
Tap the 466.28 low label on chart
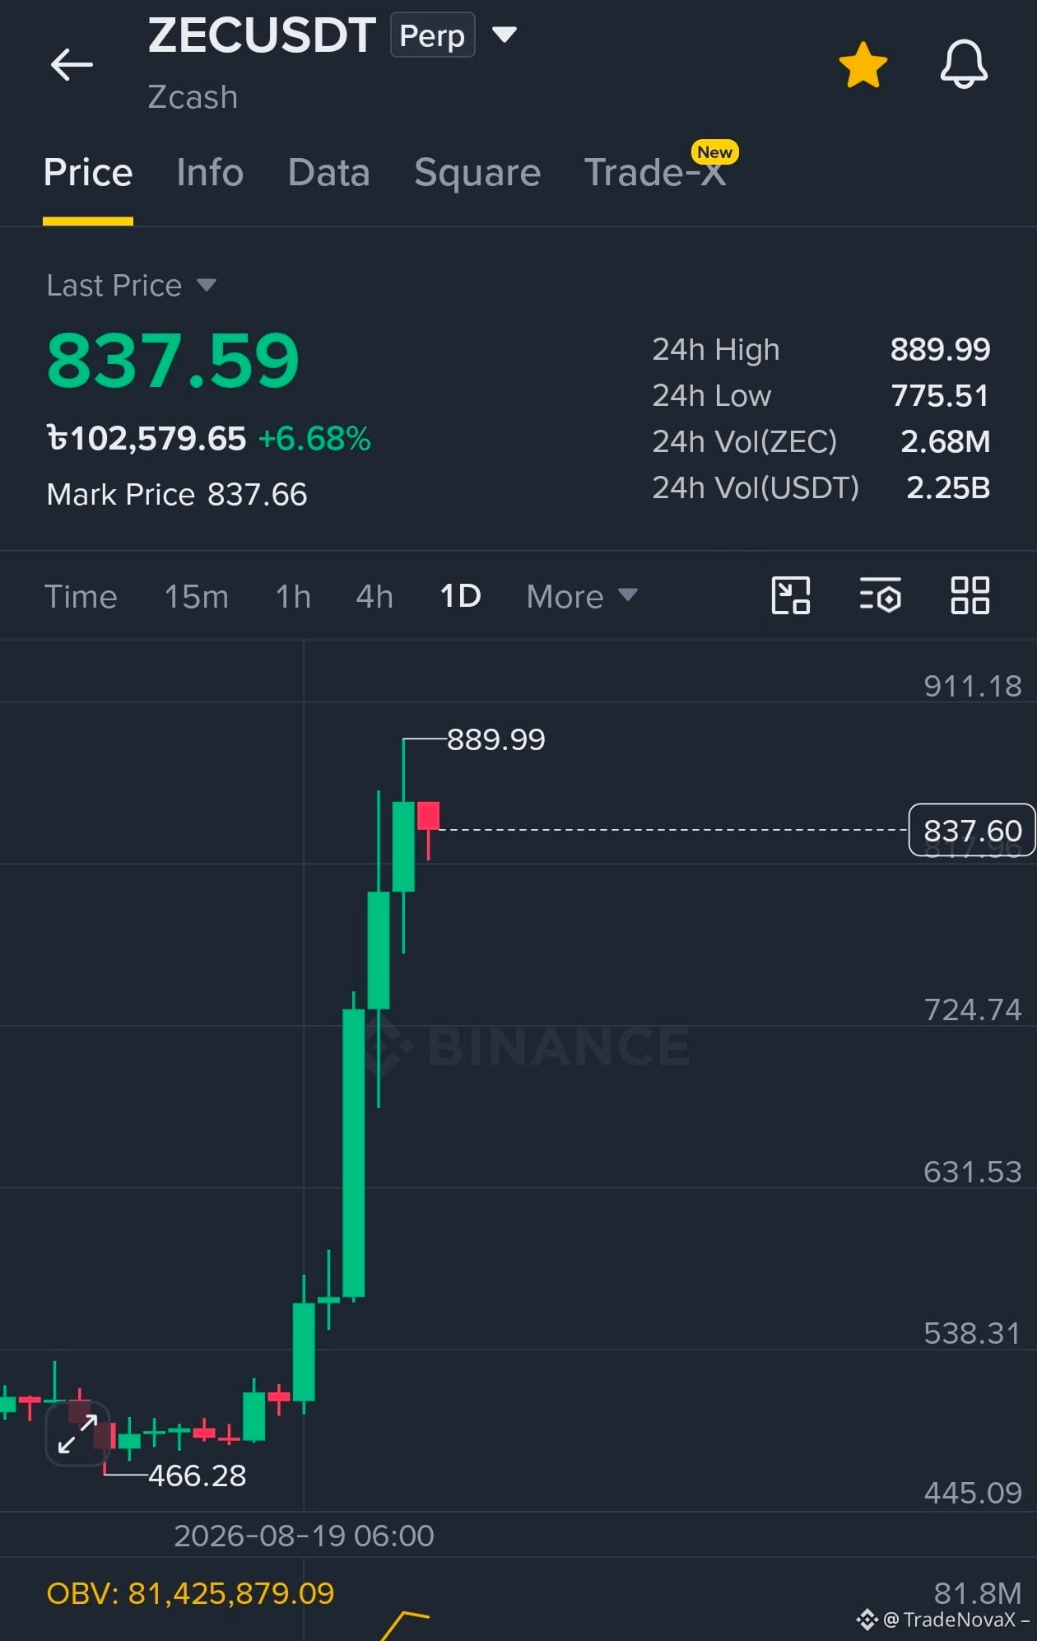point(198,1476)
